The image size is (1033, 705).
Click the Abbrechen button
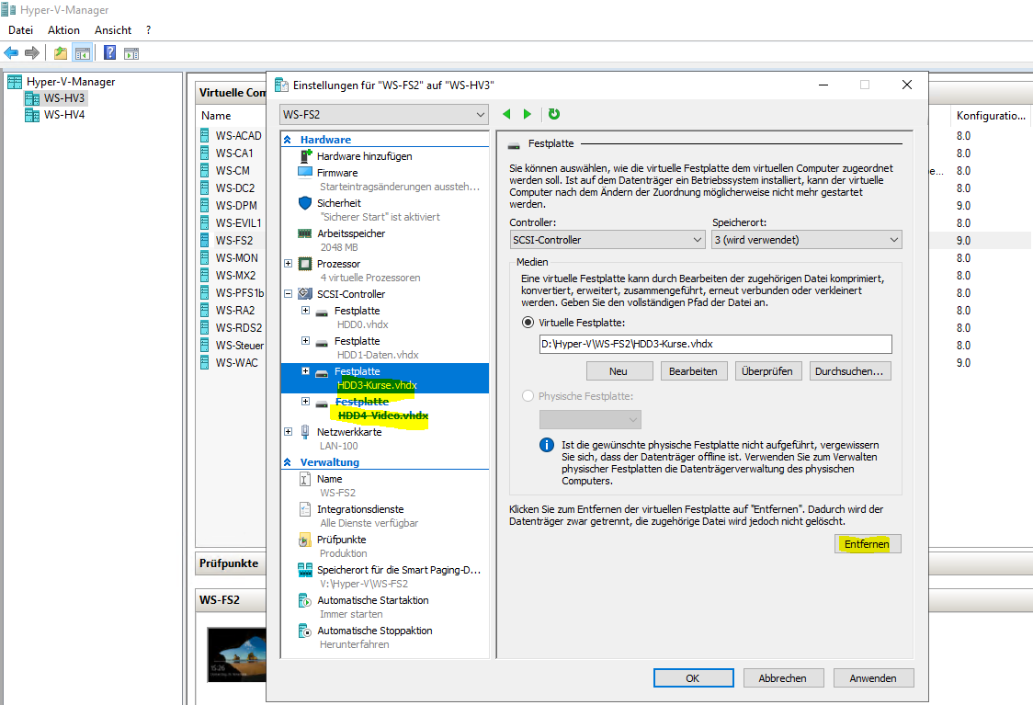pyautogui.click(x=783, y=678)
